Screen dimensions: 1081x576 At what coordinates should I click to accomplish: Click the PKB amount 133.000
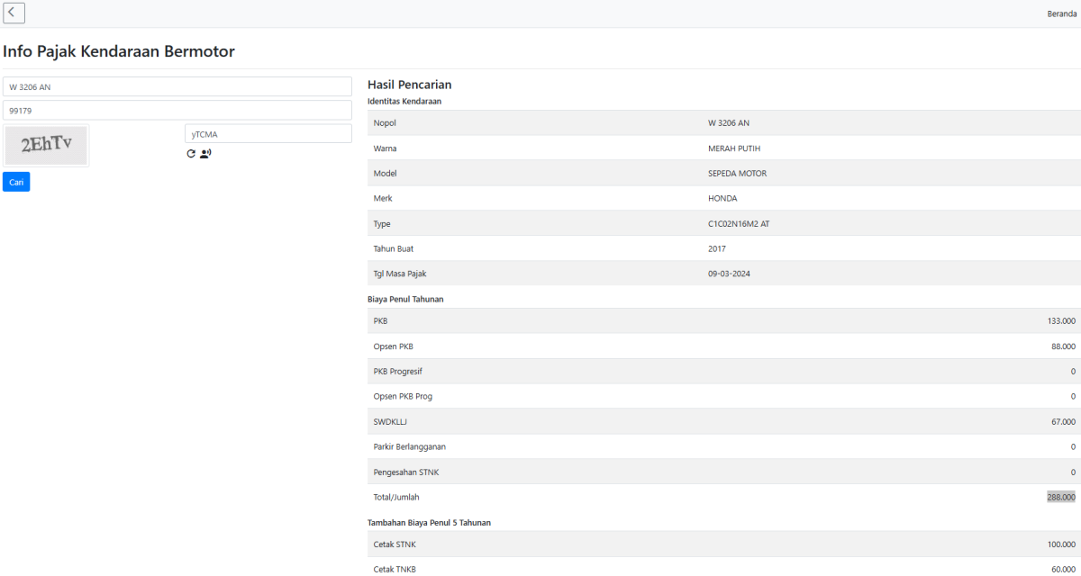[1060, 320]
